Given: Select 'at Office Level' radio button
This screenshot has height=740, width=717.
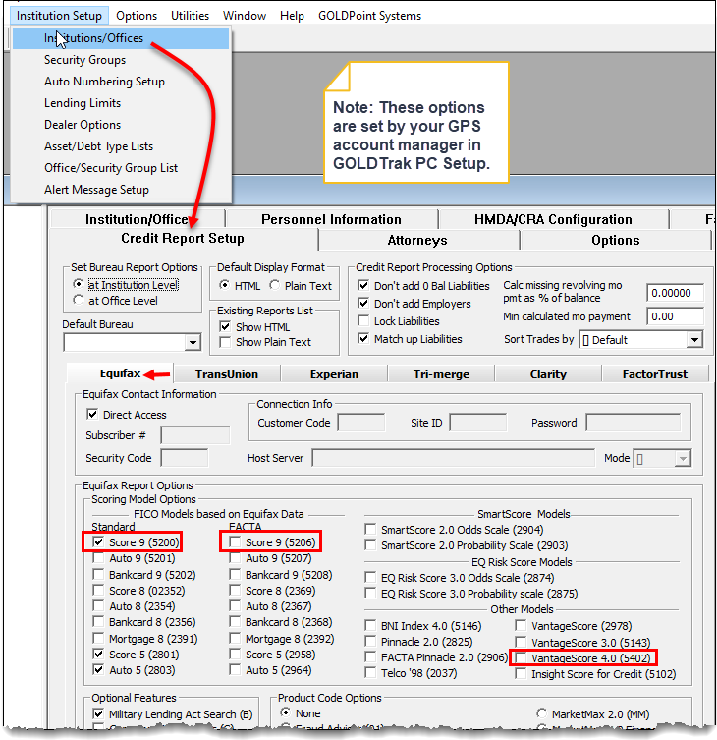Looking at the screenshot, I should [x=79, y=300].
